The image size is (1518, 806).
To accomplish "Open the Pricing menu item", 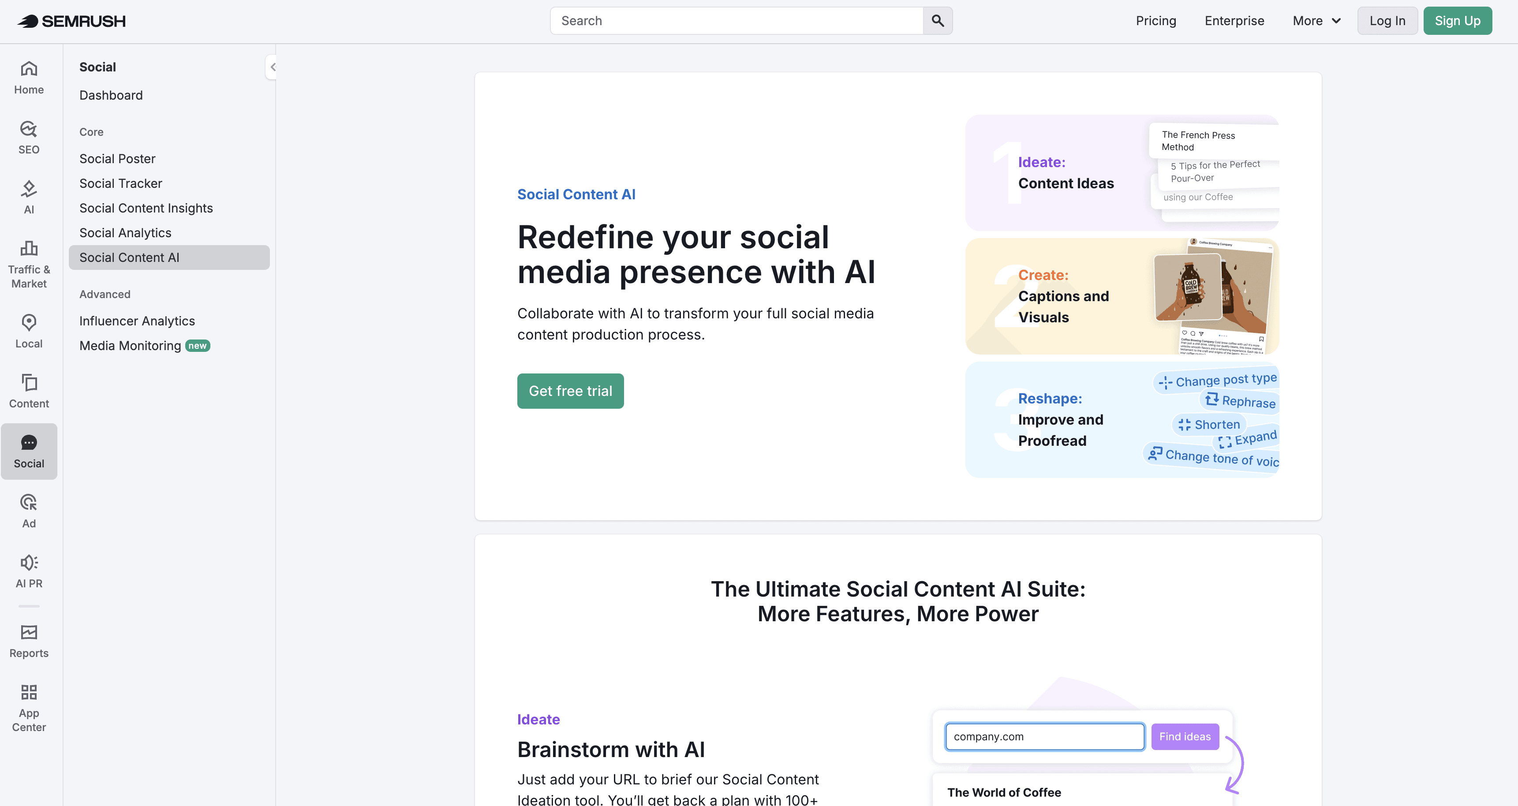I will (x=1155, y=21).
